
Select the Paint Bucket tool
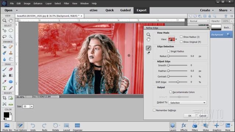point(4,76)
